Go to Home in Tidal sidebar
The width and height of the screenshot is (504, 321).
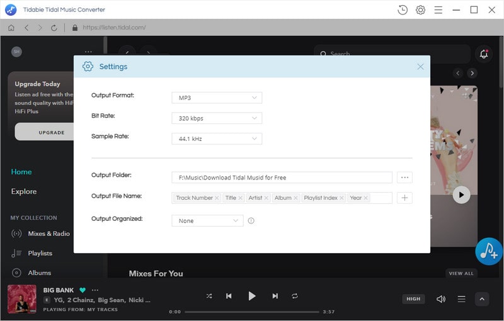(21, 172)
